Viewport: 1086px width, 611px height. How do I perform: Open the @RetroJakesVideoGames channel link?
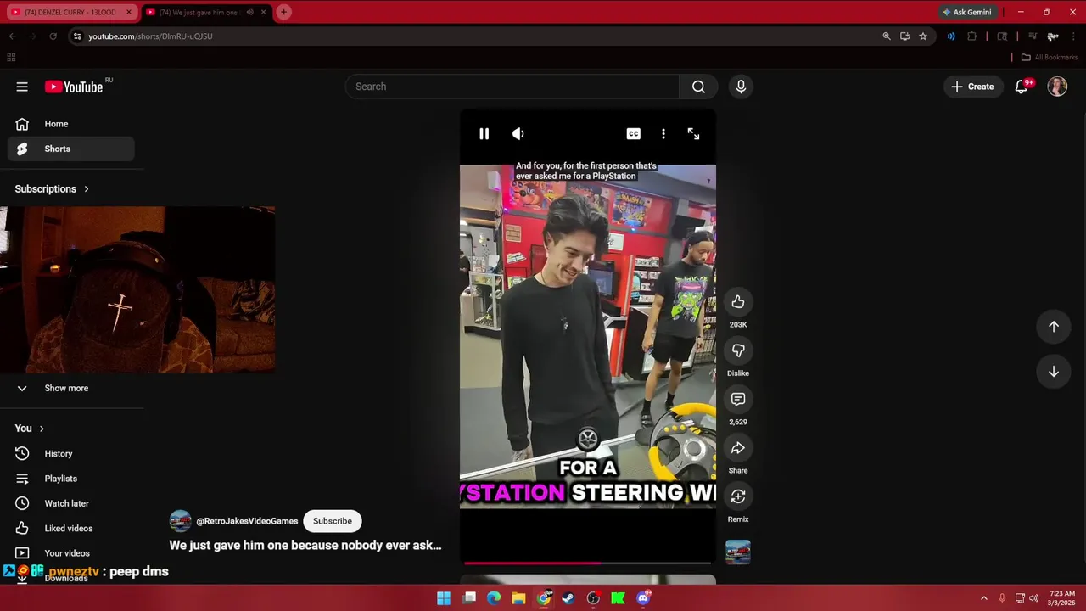click(247, 521)
